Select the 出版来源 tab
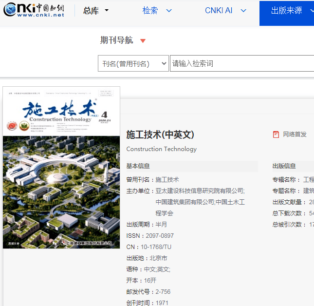314x306 pixels. pos(287,13)
